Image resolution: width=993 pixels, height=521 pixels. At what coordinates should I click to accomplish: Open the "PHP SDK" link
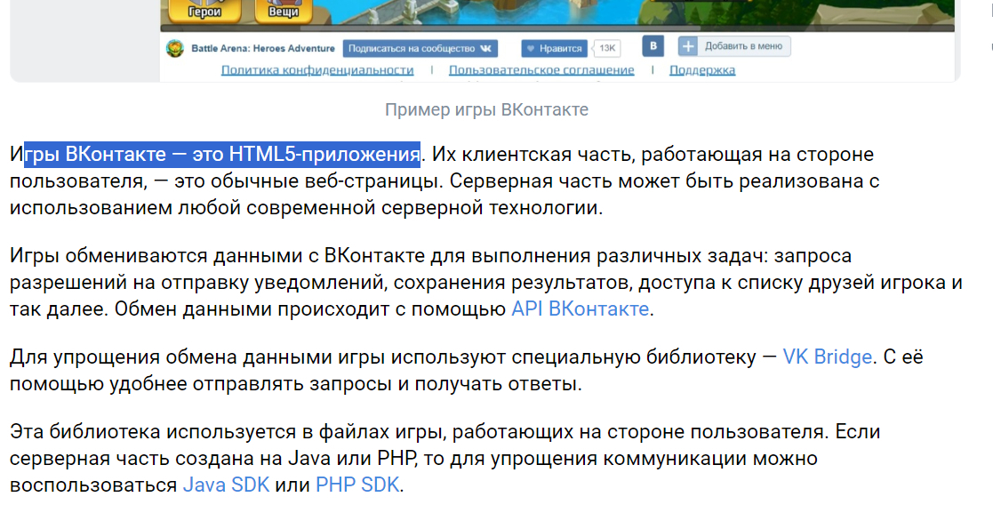click(357, 485)
